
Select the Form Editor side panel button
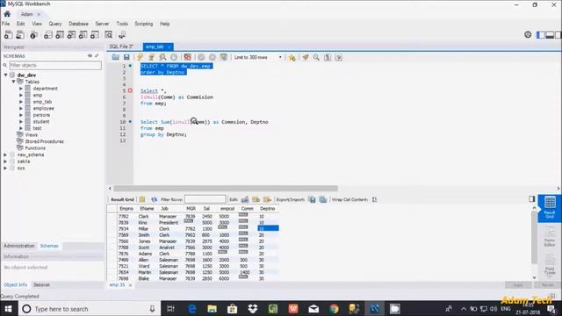point(550,235)
